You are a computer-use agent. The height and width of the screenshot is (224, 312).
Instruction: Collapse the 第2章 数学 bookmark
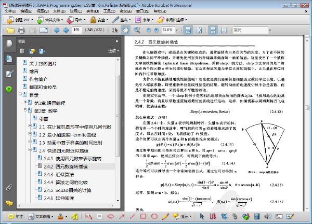point(25,109)
